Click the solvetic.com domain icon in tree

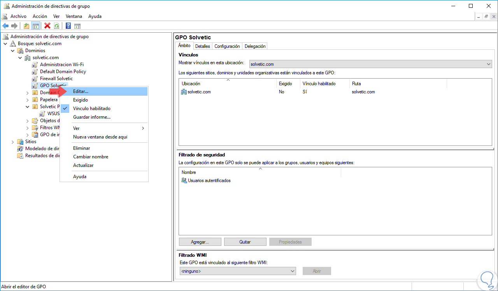pyautogui.click(x=28, y=58)
